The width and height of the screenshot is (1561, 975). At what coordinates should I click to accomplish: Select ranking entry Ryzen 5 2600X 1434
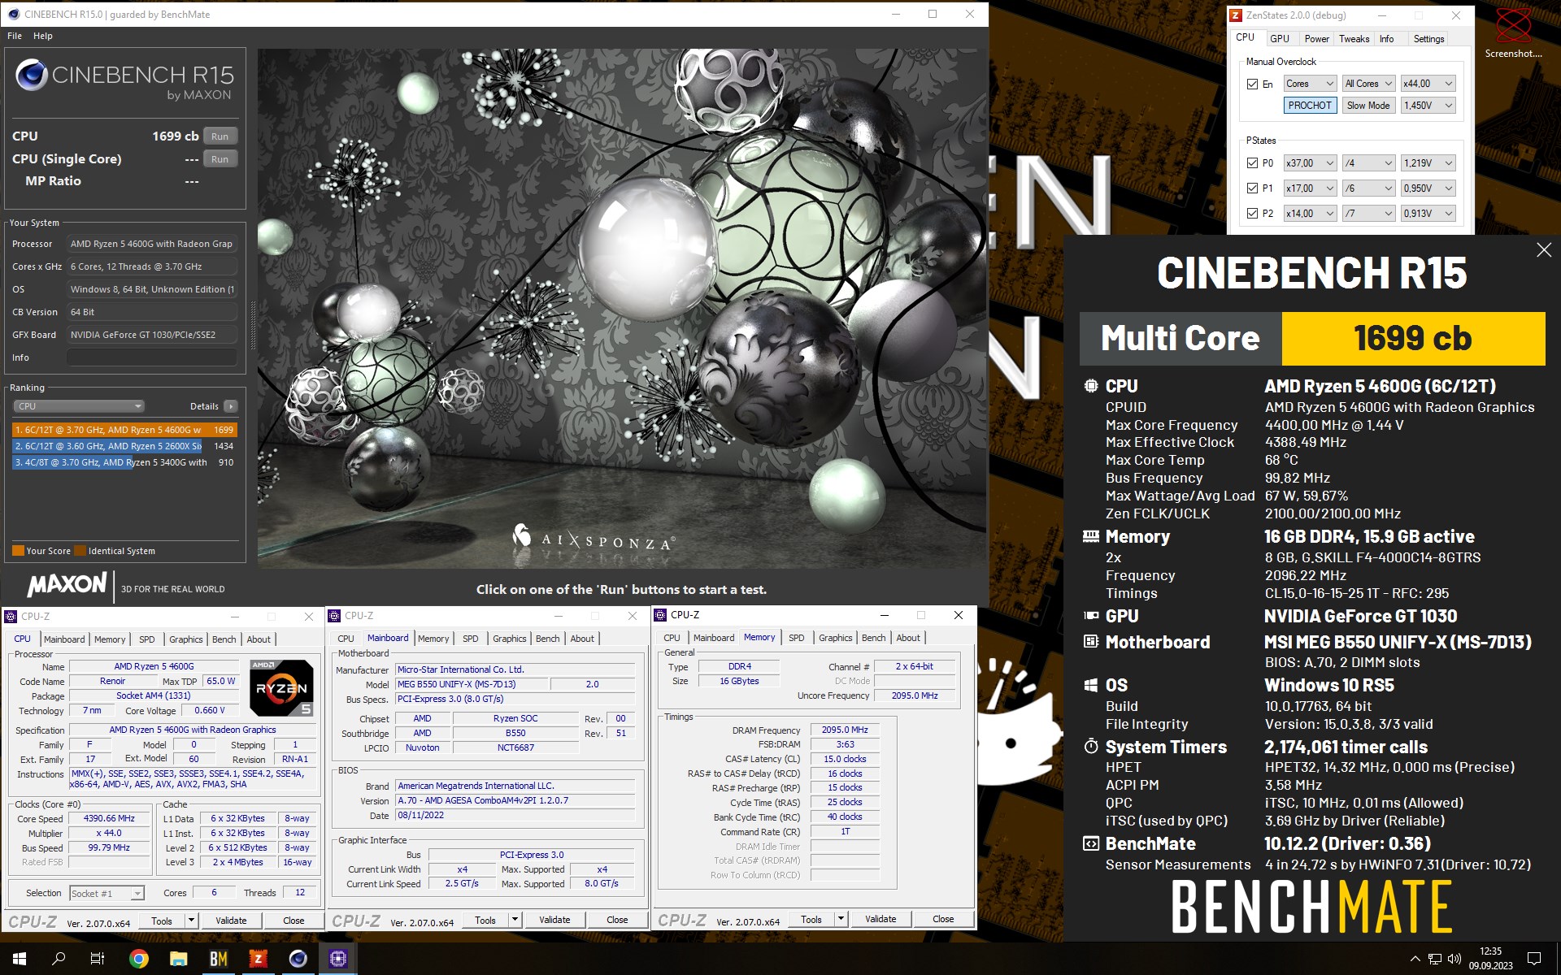click(x=124, y=446)
